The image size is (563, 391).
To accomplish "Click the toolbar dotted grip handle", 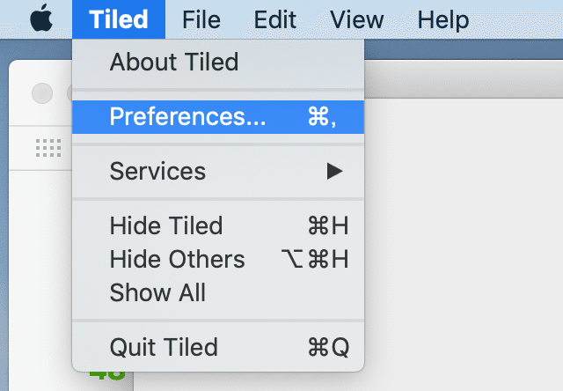I will tap(48, 148).
